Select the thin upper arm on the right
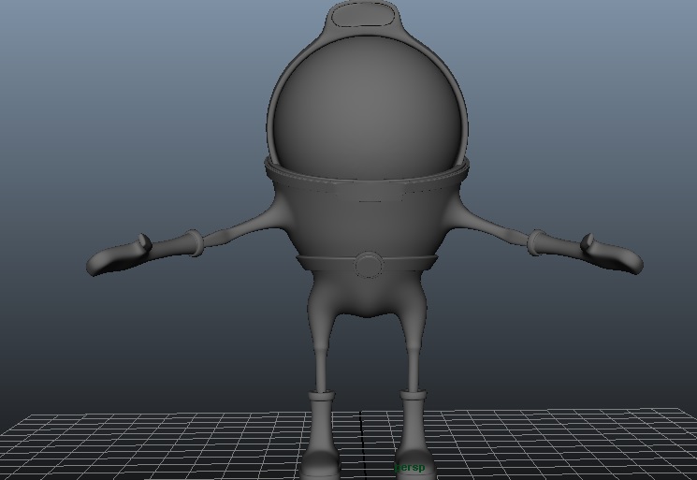Image resolution: width=697 pixels, height=480 pixels. [x=491, y=227]
